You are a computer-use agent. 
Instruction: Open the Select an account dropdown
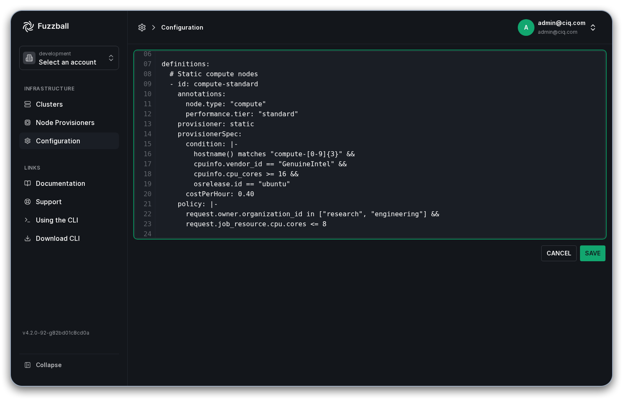[69, 58]
